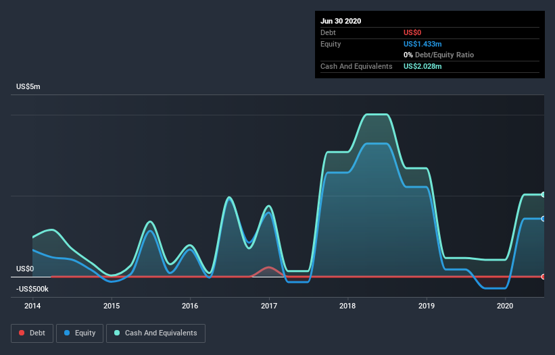Viewport: 555px width, 355px height.
Task: Click the 2017 x-axis label
Action: [x=269, y=306]
